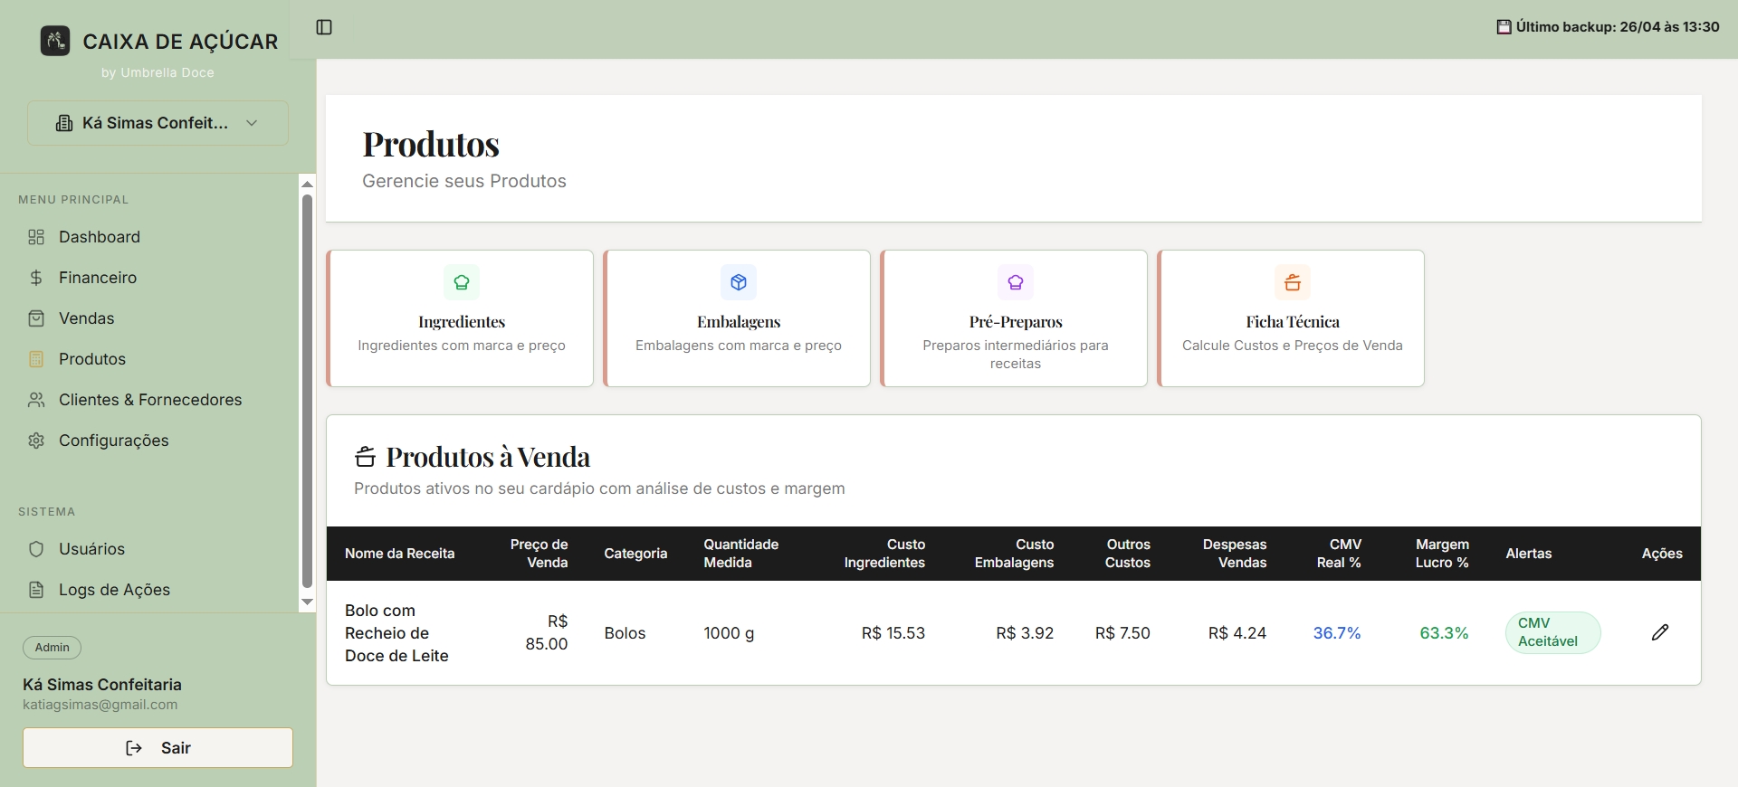This screenshot has height=787, width=1738.
Task: Edit Bolo com Recheio pencil icon
Action: pos(1659,632)
